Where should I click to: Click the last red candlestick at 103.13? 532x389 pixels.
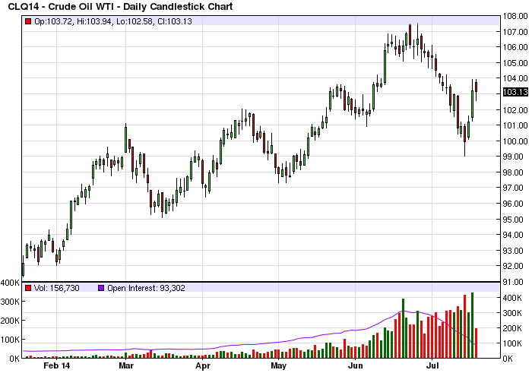tap(477, 87)
